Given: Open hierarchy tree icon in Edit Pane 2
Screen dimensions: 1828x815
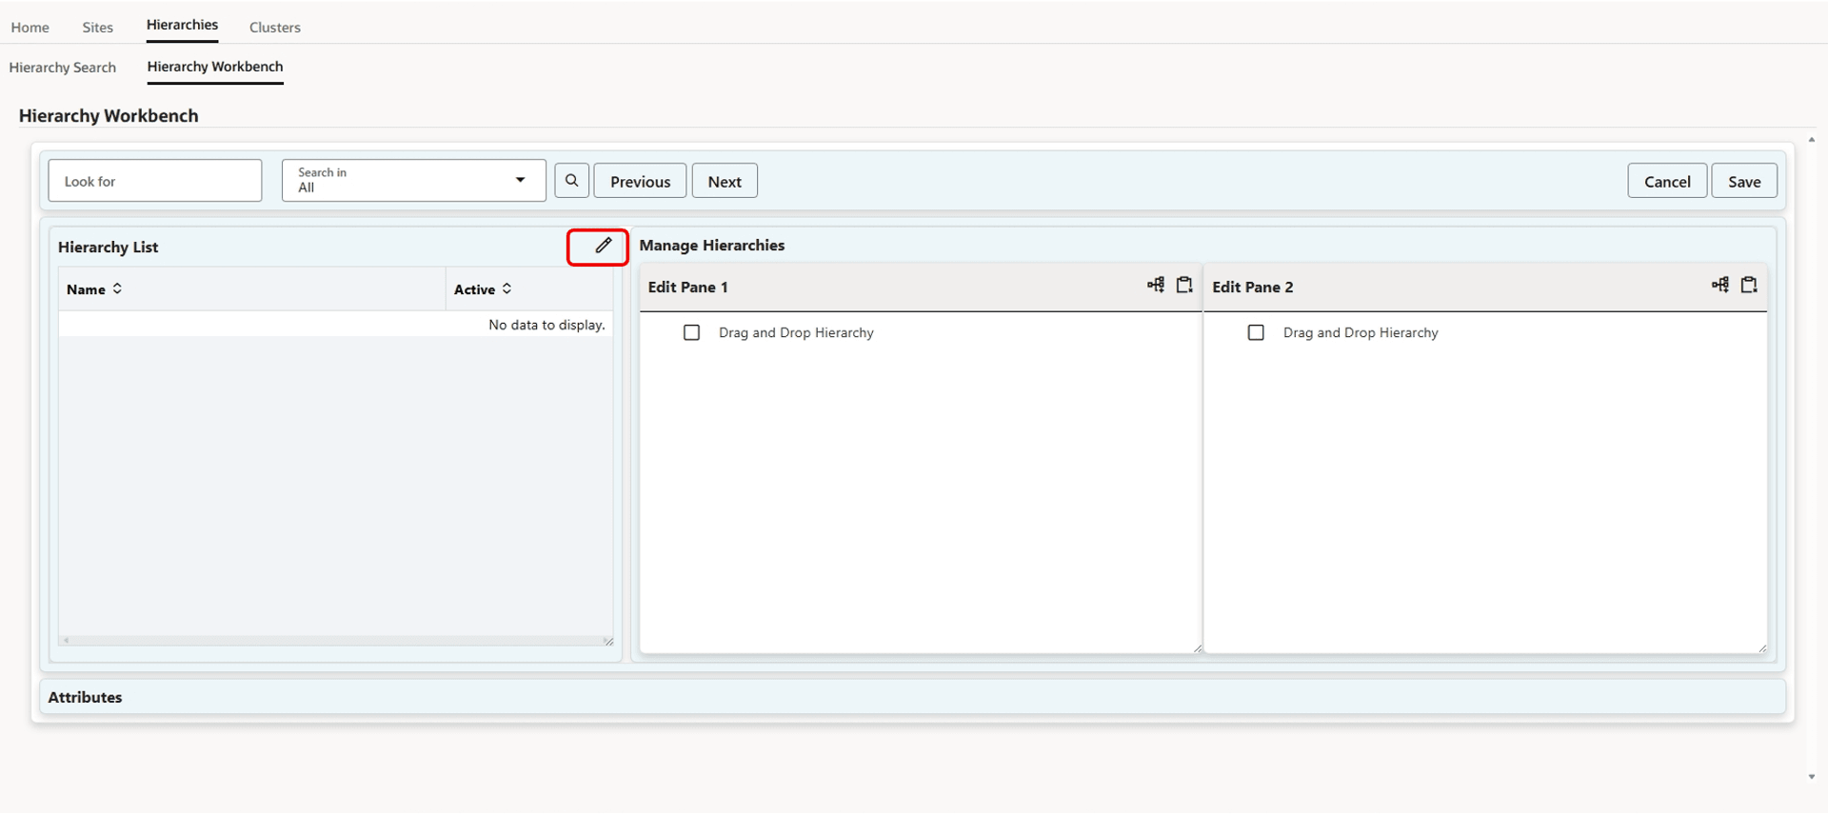Looking at the screenshot, I should click(x=1720, y=285).
